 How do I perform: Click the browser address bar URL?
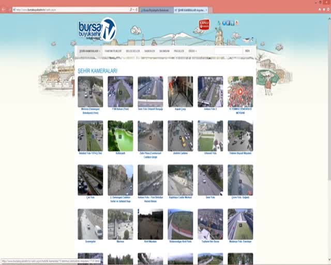coord(71,10)
